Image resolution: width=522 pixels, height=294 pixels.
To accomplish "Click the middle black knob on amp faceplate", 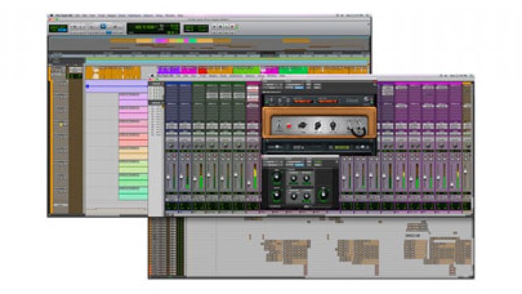I will (x=318, y=126).
